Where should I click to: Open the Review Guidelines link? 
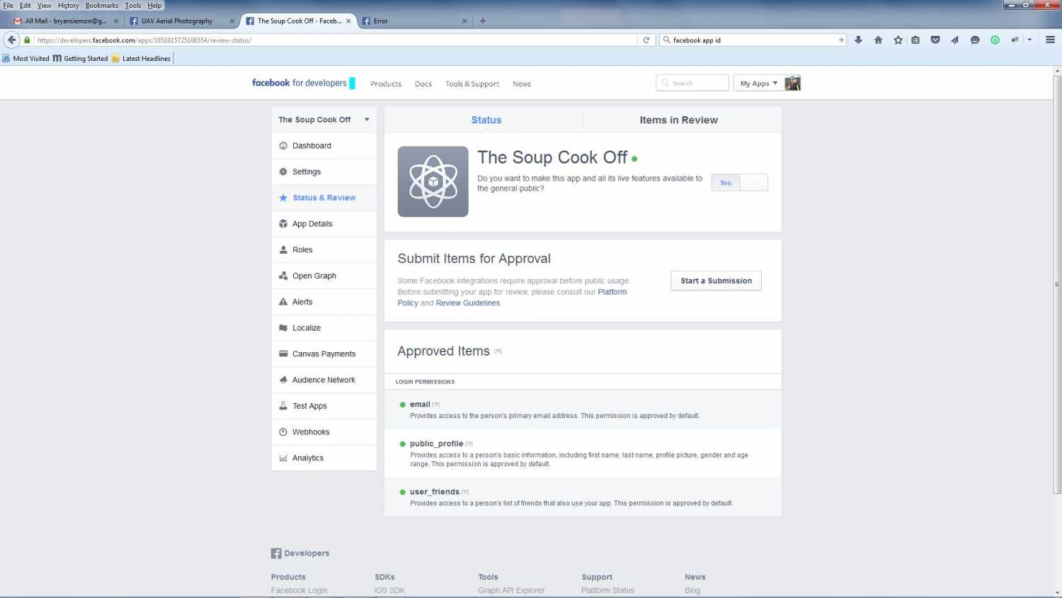tap(468, 303)
